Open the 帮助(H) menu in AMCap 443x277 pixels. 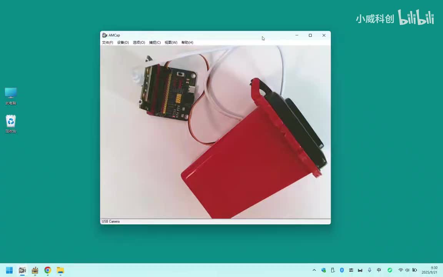[187, 42]
